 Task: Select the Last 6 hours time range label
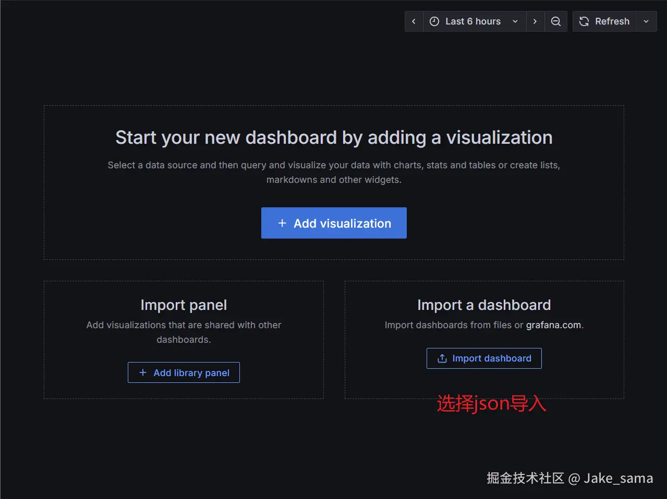(x=472, y=21)
